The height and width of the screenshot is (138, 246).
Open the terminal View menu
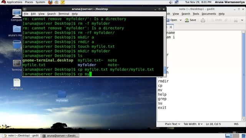42,14
